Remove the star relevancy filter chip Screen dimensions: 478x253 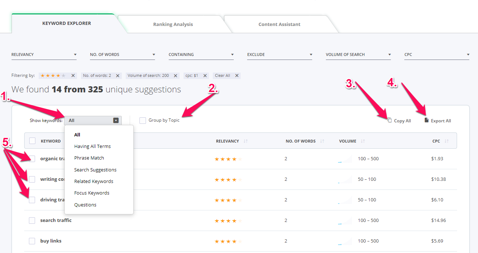[73, 76]
